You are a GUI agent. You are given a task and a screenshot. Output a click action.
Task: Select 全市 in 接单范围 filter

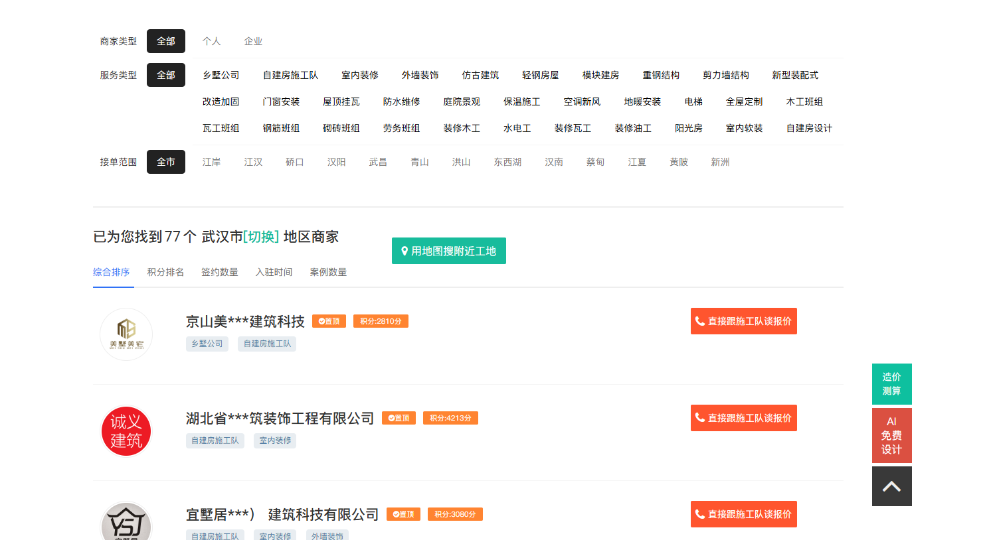pos(166,162)
